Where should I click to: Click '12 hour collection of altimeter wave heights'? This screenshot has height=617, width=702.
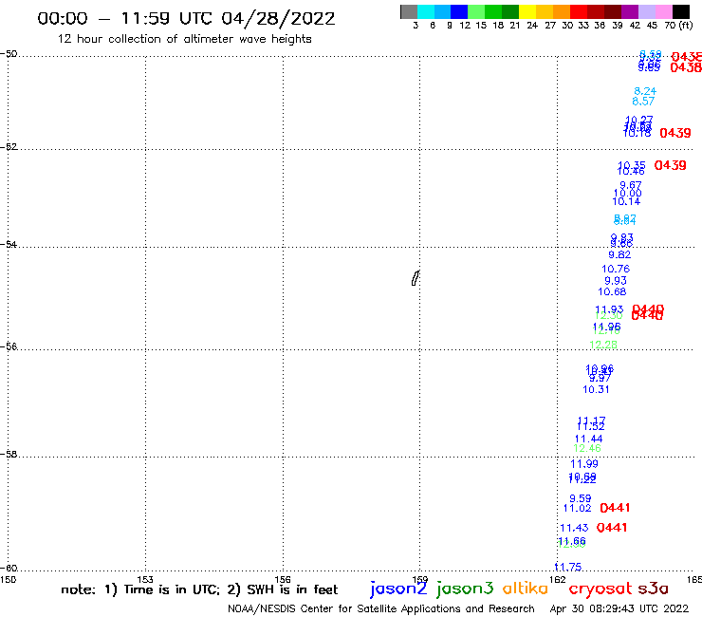(x=184, y=39)
